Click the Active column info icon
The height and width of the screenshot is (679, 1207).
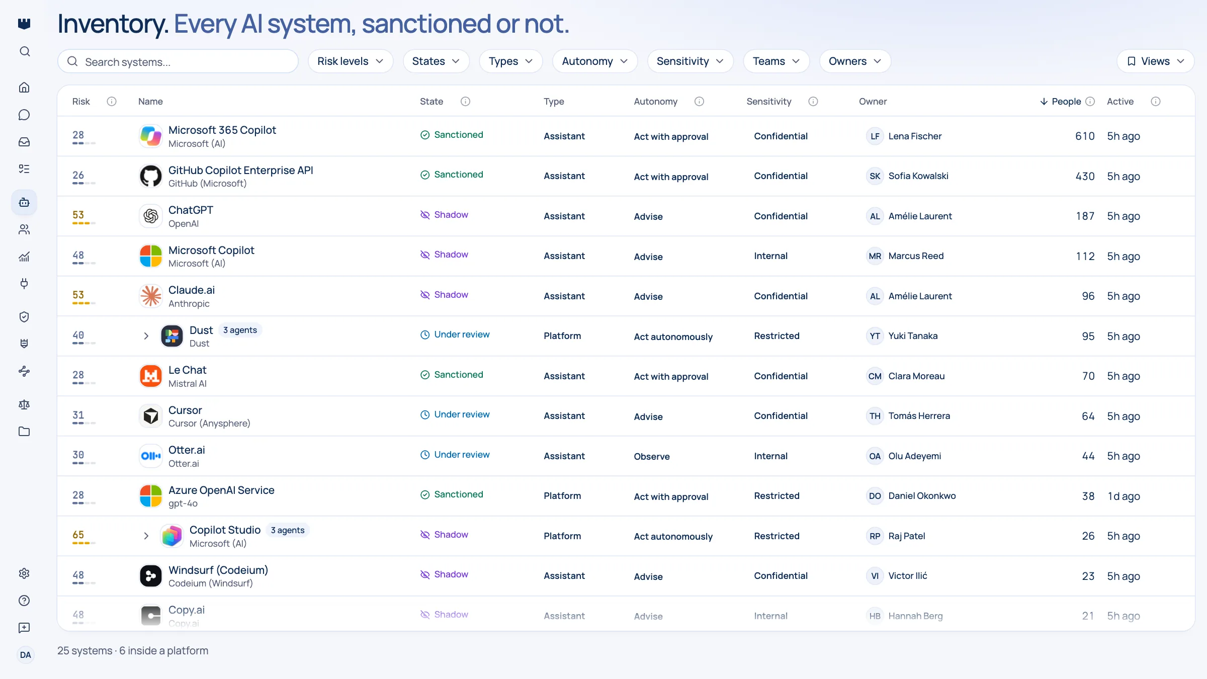pyautogui.click(x=1156, y=102)
